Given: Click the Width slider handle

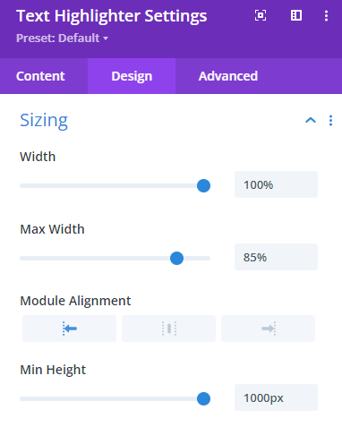Looking at the screenshot, I should point(203,185).
